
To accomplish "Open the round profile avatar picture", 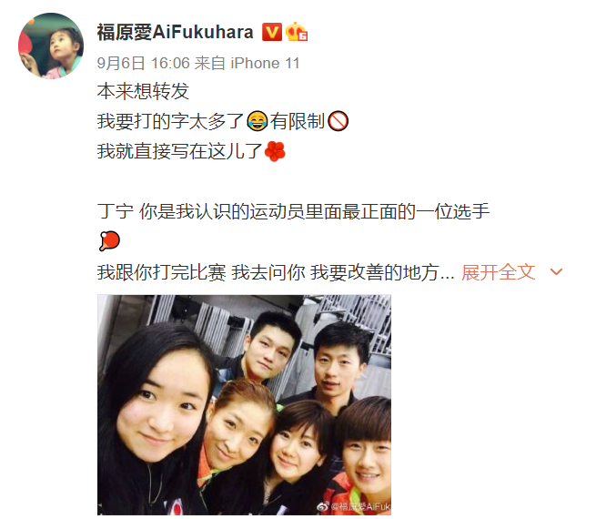I will [51, 46].
